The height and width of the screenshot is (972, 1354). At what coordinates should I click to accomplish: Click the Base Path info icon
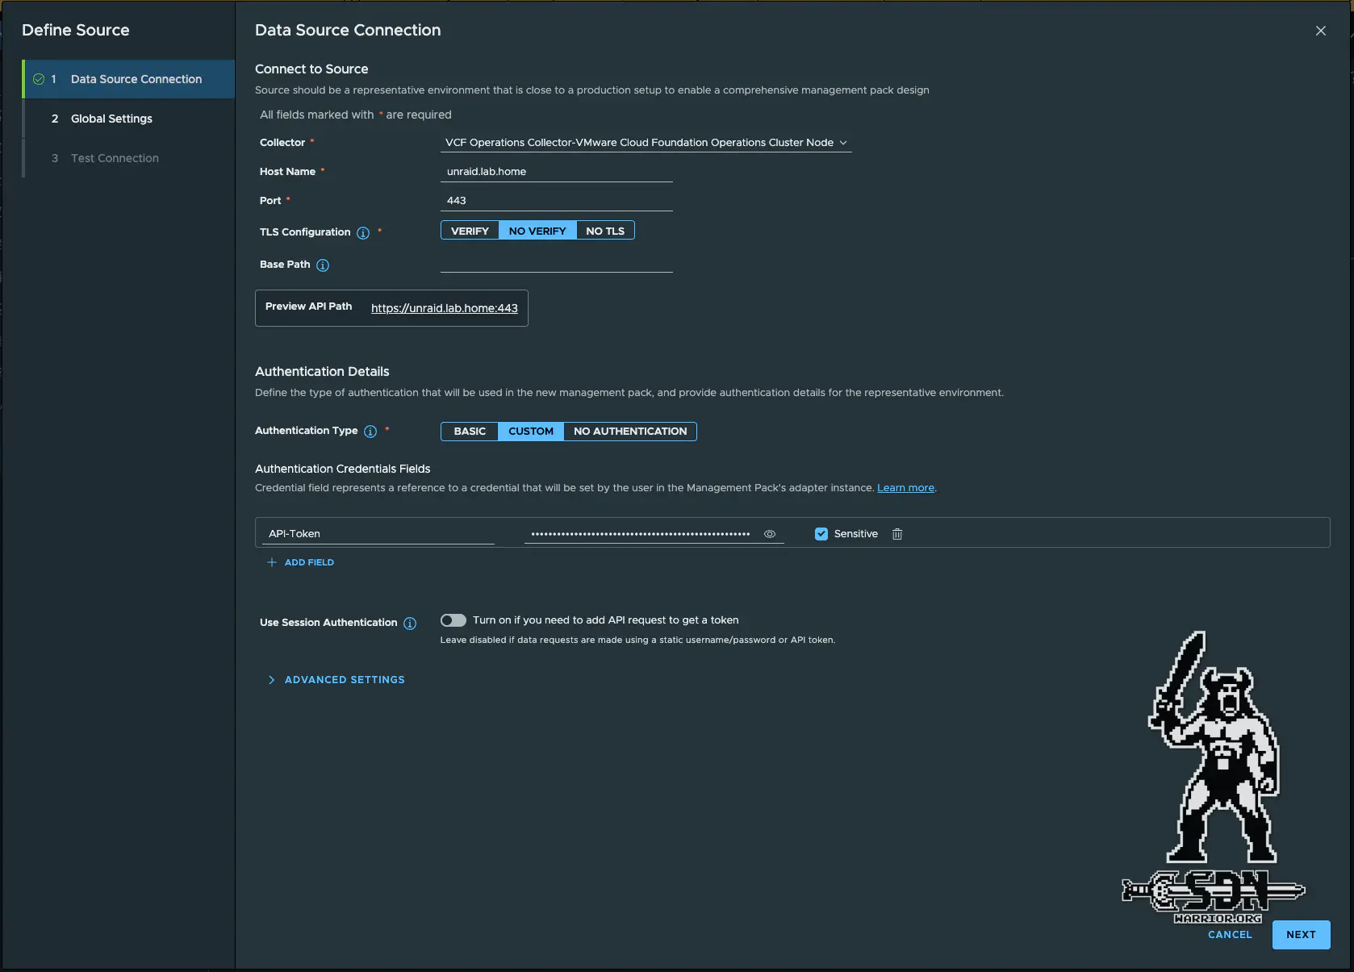coord(323,265)
